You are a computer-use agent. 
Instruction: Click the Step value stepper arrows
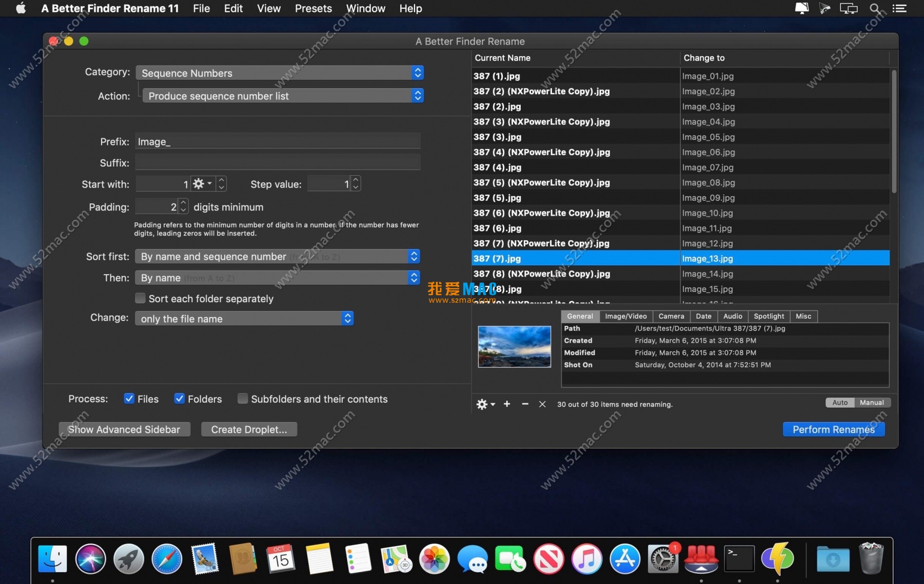point(356,183)
